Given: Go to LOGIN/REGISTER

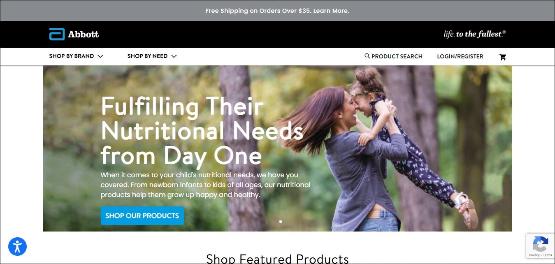Looking at the screenshot, I should click(460, 56).
